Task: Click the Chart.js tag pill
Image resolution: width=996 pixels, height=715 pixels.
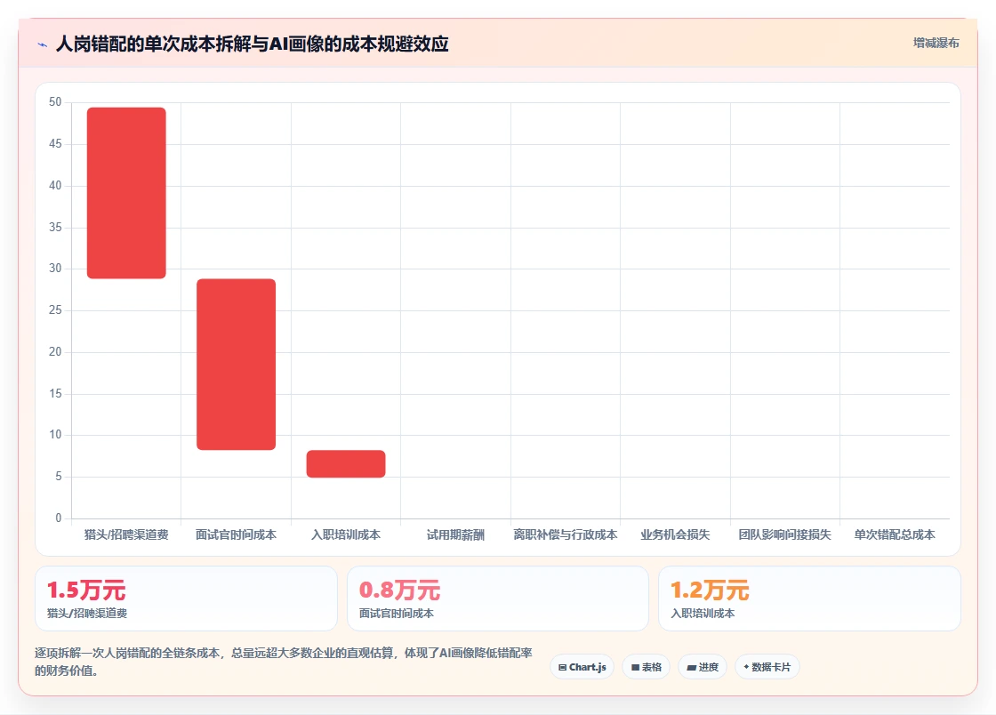Action: point(582,667)
